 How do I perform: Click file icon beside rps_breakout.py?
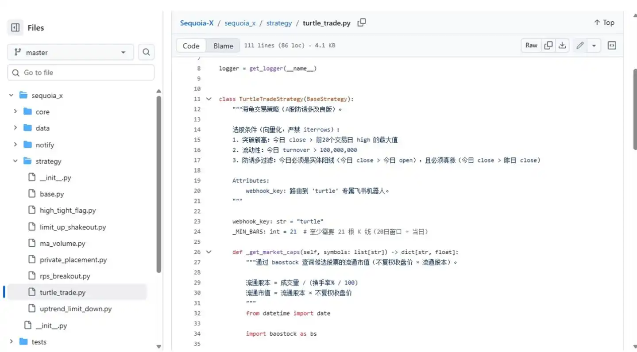31,276
